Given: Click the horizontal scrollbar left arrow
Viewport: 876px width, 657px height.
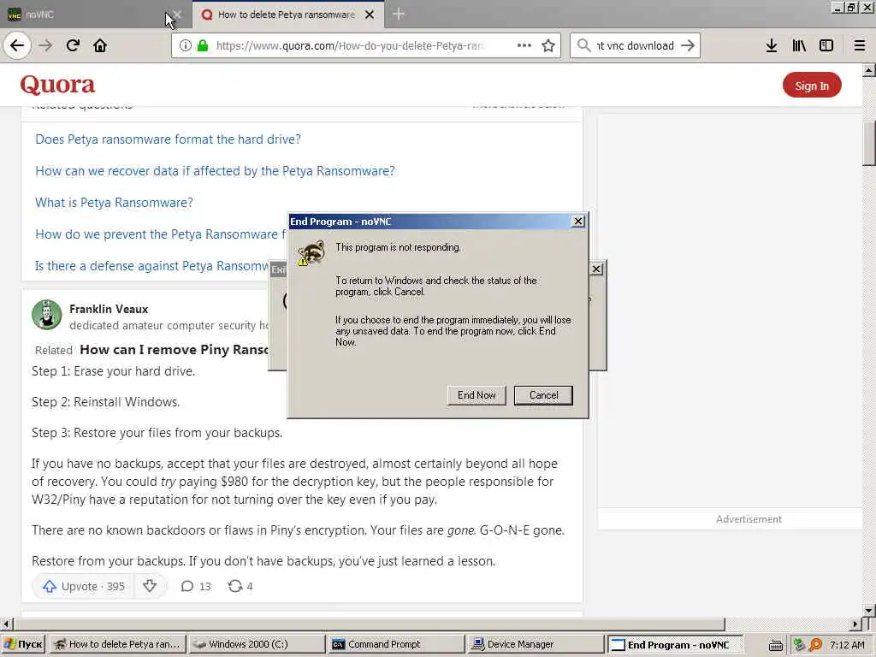Looking at the screenshot, I should pyautogui.click(x=6, y=624).
